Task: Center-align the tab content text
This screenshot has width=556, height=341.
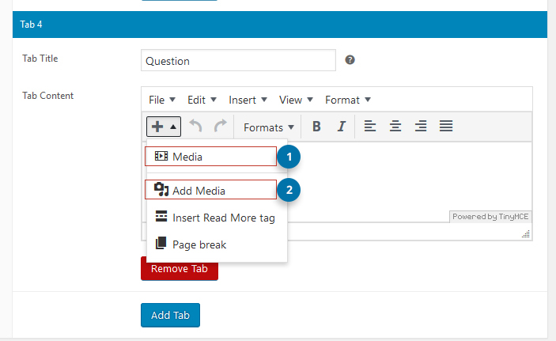Action: click(395, 127)
